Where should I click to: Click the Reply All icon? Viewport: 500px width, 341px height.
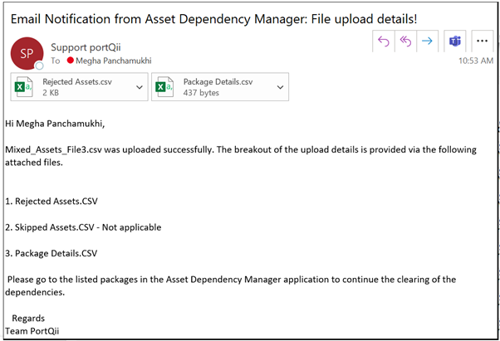406,41
